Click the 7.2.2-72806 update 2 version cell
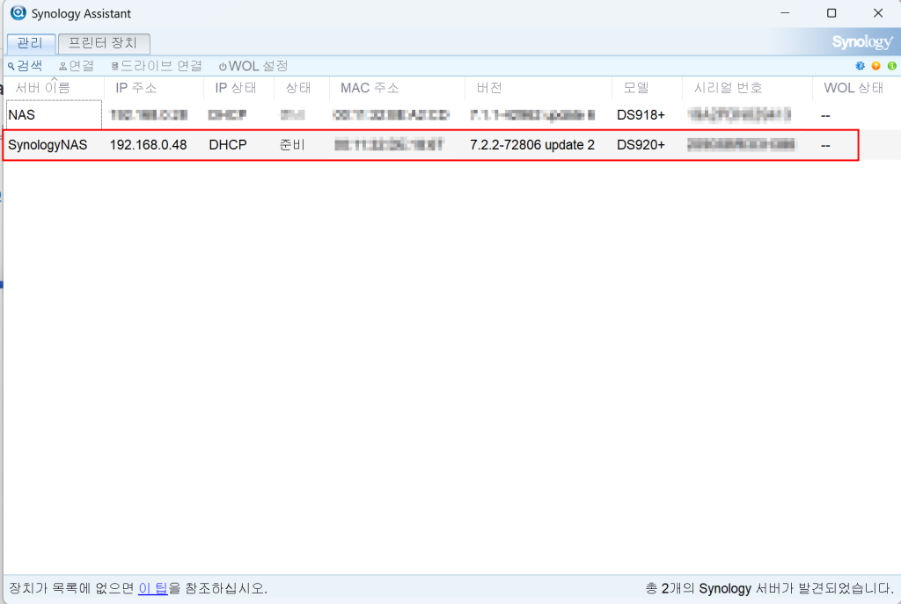This screenshot has width=901, height=604. pyautogui.click(x=532, y=145)
